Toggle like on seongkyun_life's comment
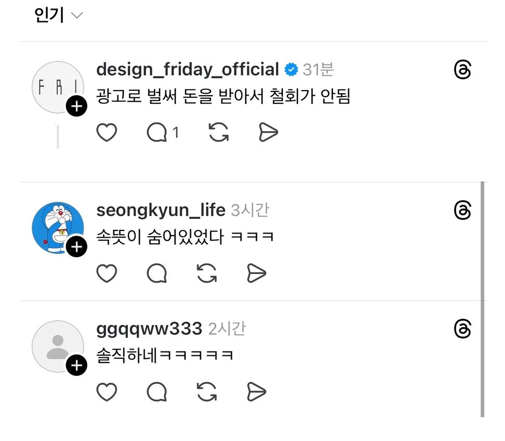The height and width of the screenshot is (441, 505). pos(107,273)
